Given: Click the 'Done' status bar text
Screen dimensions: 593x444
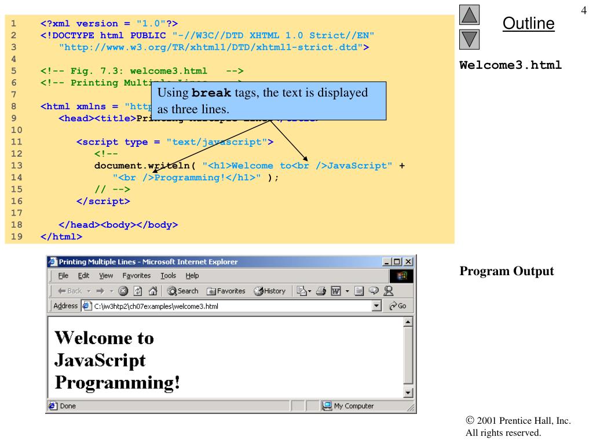Looking at the screenshot, I should pyautogui.click(x=68, y=406).
